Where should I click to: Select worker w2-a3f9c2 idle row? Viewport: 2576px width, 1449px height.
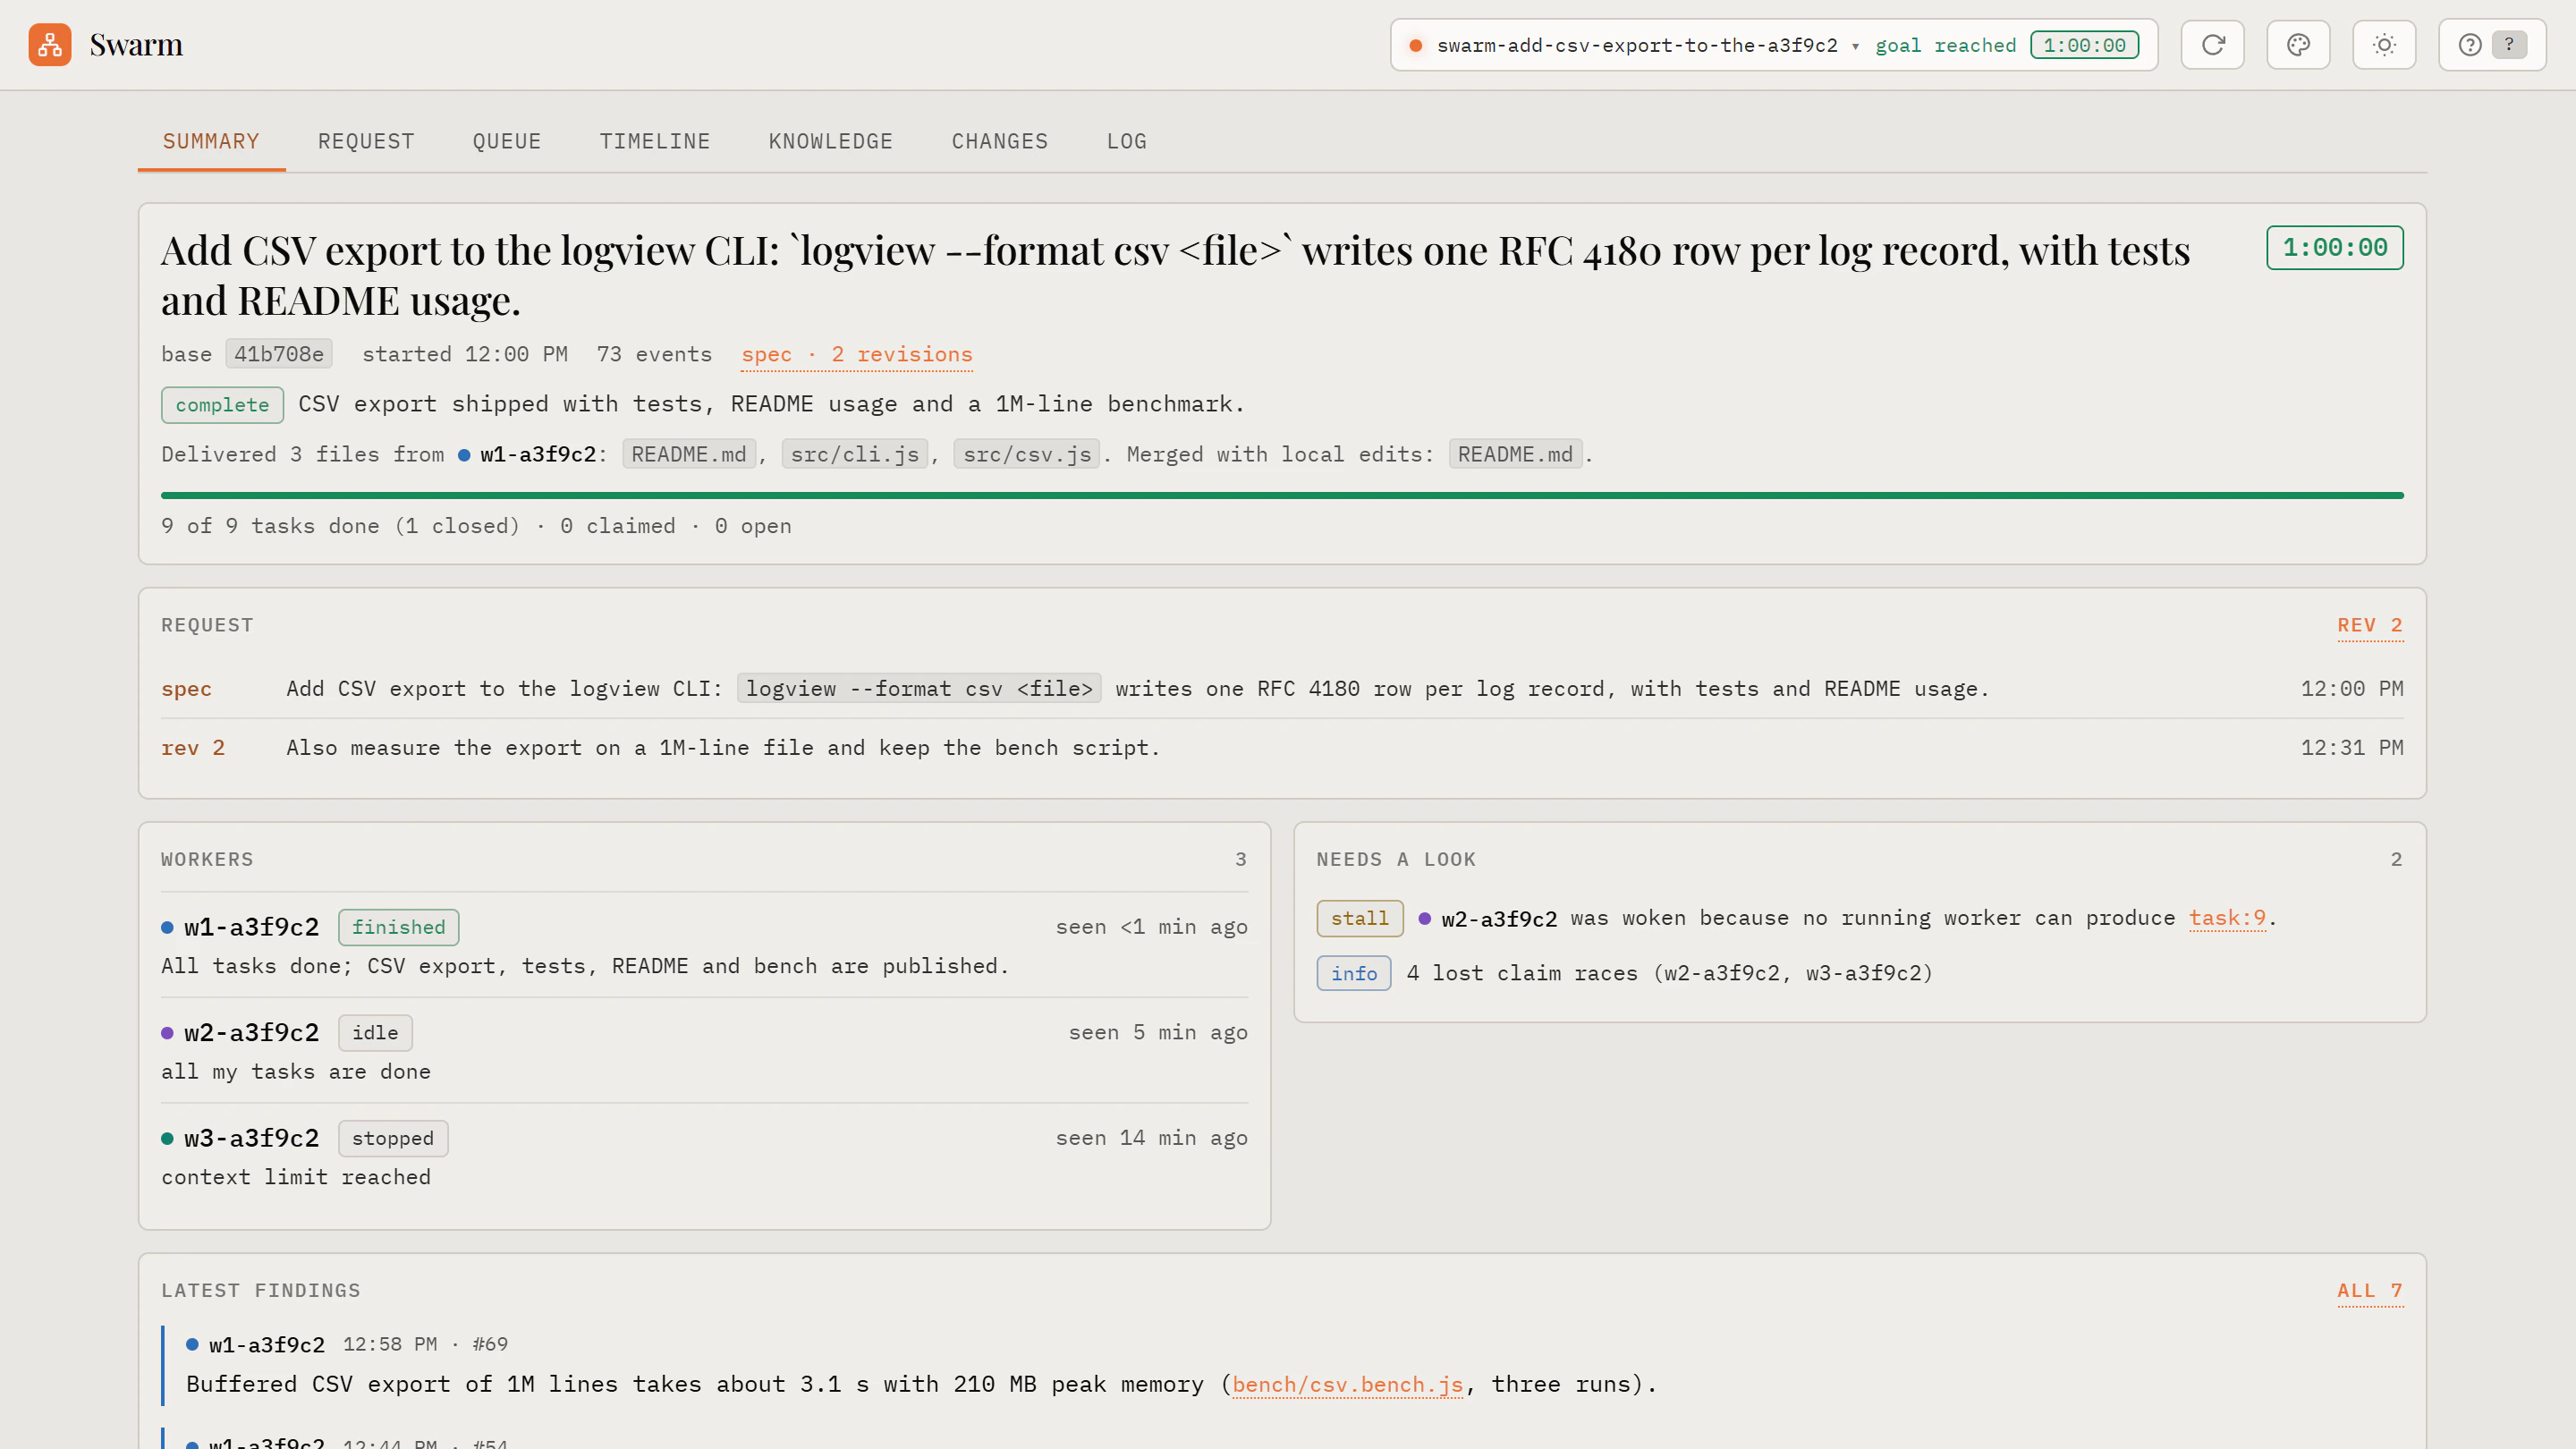704,1050
